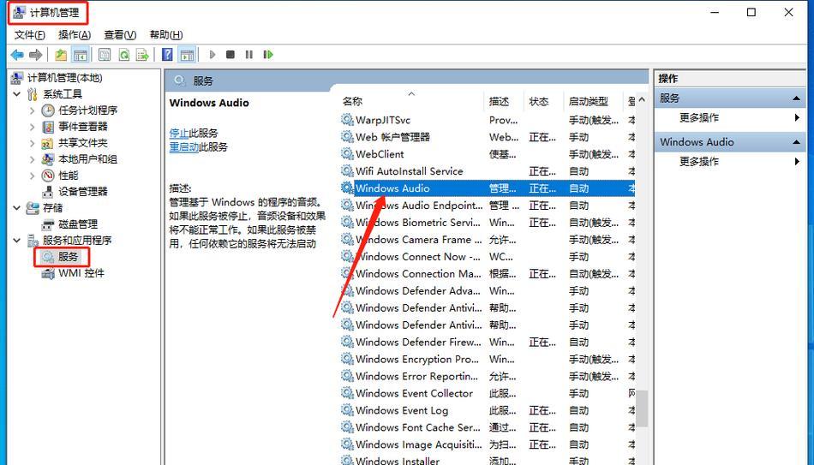Click the Pause Service toolbar icon
814x465 pixels.
pyautogui.click(x=249, y=55)
